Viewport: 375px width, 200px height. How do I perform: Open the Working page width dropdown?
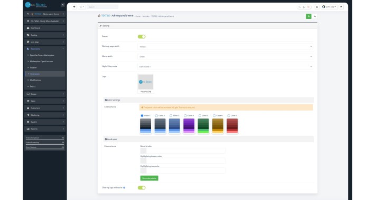226,47
